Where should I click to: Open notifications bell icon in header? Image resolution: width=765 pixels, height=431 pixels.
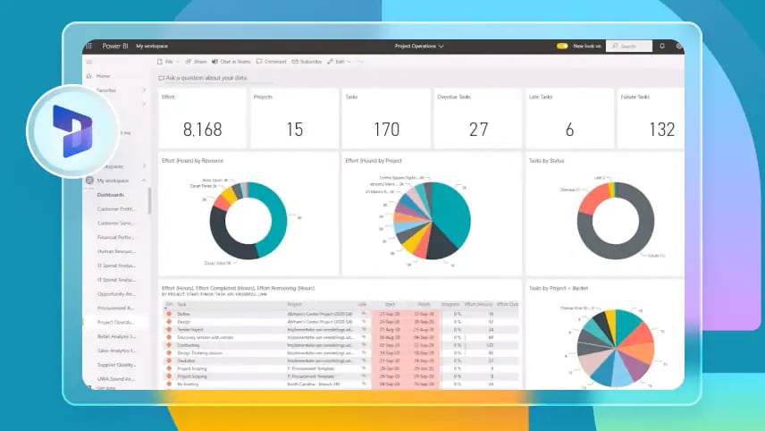click(661, 46)
